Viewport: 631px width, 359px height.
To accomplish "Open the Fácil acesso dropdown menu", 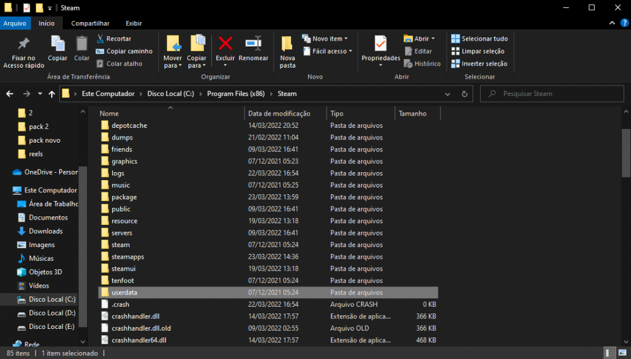I will click(328, 51).
